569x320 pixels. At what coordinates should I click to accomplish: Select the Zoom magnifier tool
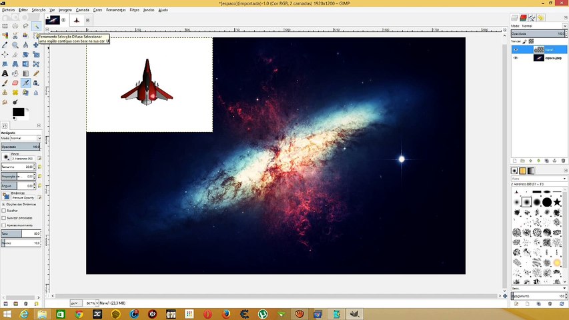pos(15,45)
